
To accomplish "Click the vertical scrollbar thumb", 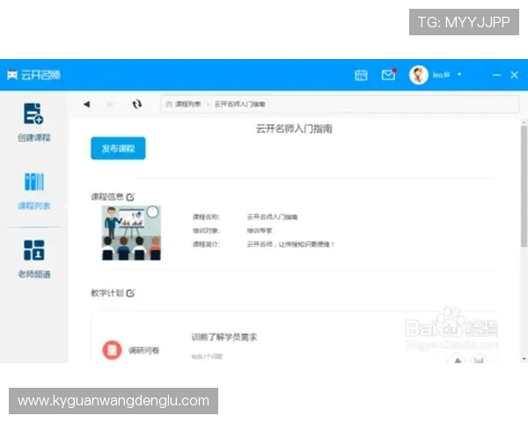I will (x=524, y=187).
